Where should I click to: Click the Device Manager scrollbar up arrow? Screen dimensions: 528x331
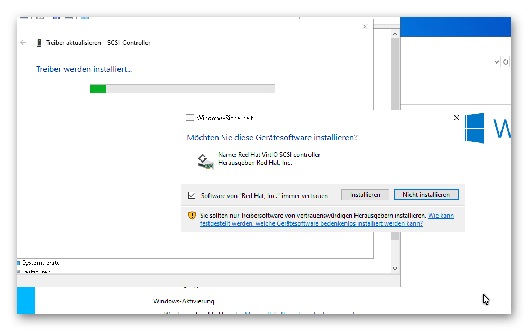395,34
